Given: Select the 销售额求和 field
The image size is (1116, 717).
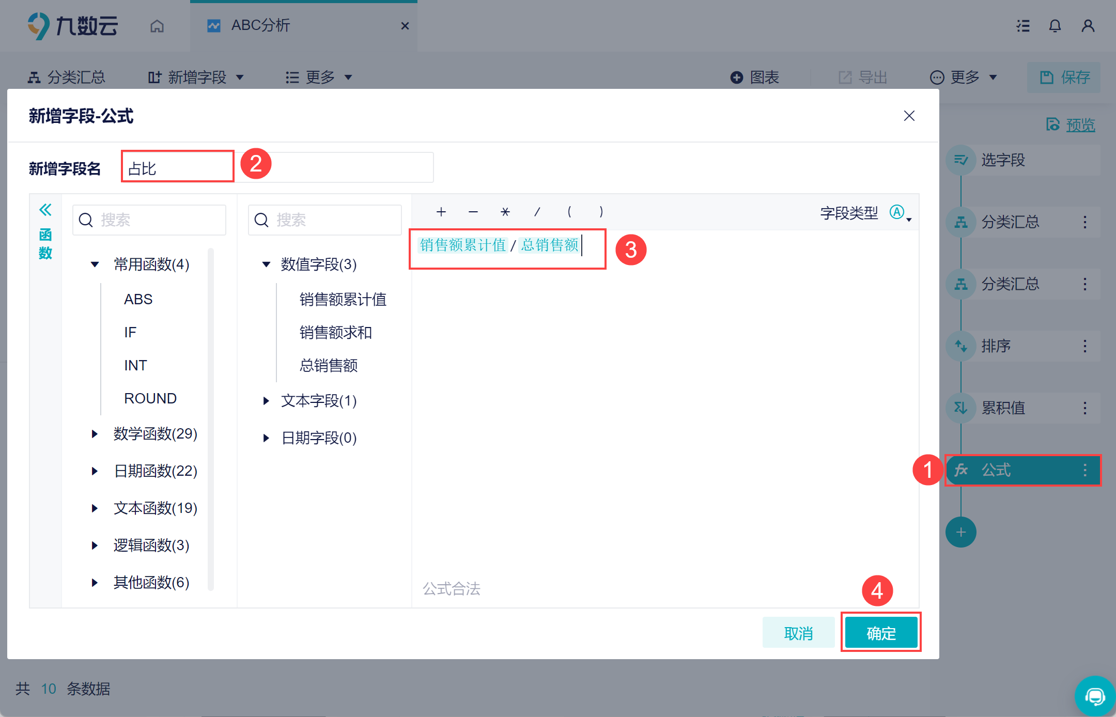Looking at the screenshot, I should 335,333.
